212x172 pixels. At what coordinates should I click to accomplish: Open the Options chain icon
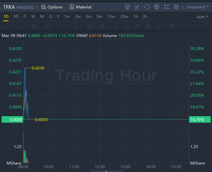tap(43, 7)
